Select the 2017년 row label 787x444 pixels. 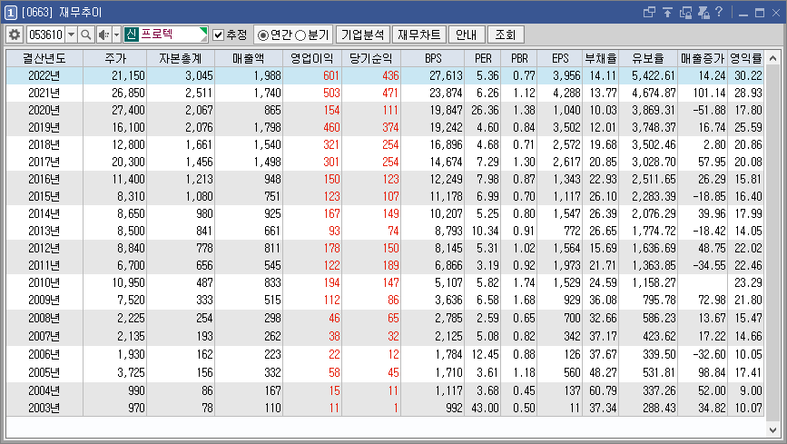44,162
